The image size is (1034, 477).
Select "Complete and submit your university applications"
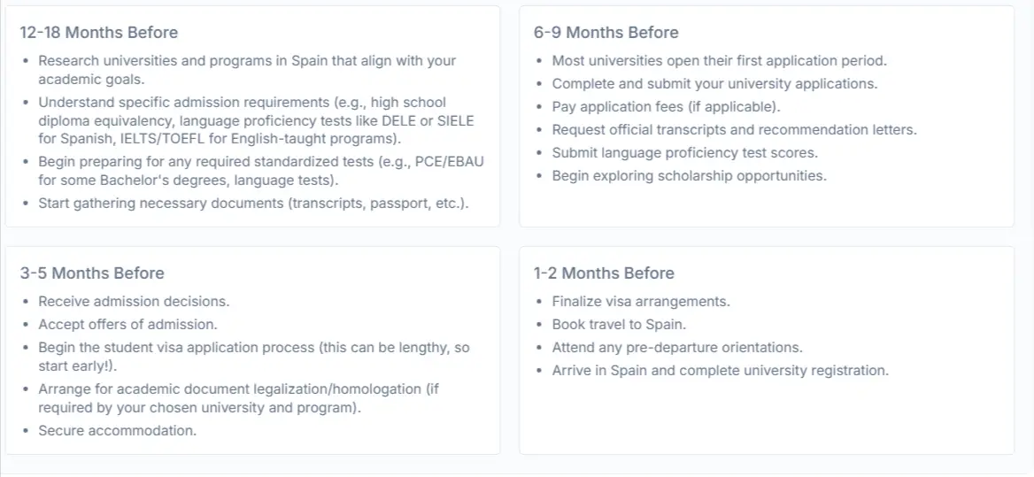714,84
